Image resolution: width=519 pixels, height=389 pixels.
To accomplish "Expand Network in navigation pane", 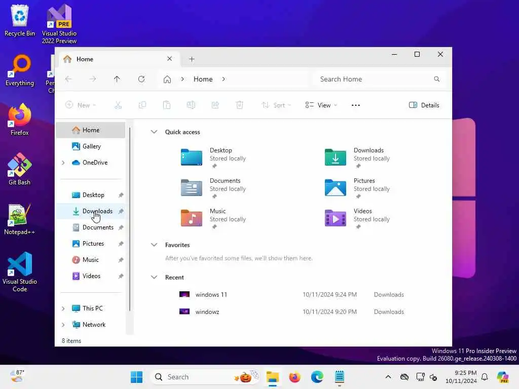I will point(63,325).
